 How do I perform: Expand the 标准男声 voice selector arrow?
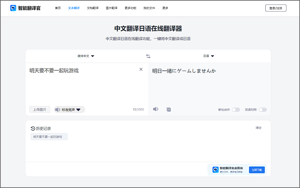tap(78, 110)
